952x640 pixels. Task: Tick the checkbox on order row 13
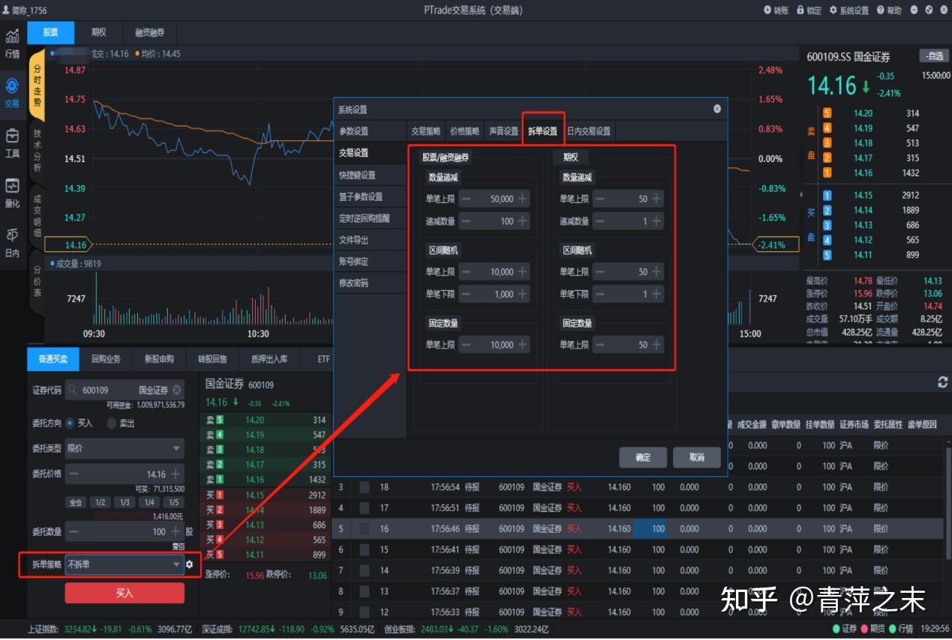pyautogui.click(x=365, y=591)
